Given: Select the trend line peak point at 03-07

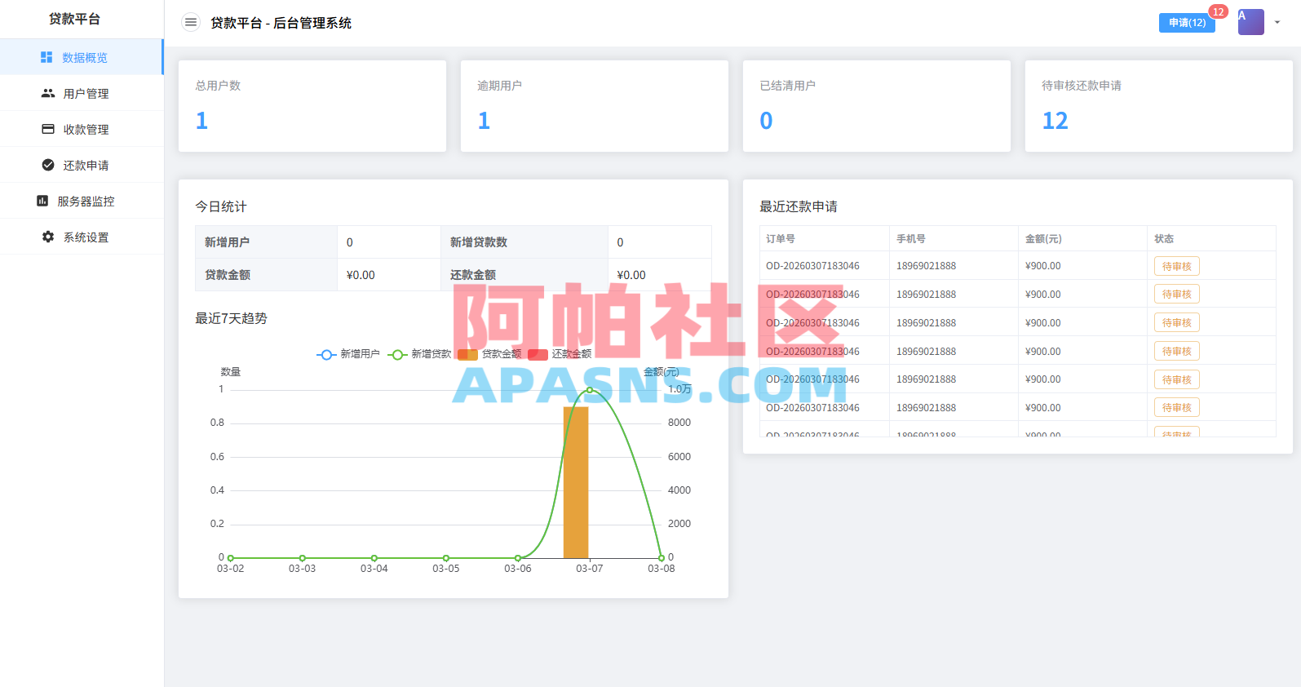Looking at the screenshot, I should pyautogui.click(x=590, y=390).
